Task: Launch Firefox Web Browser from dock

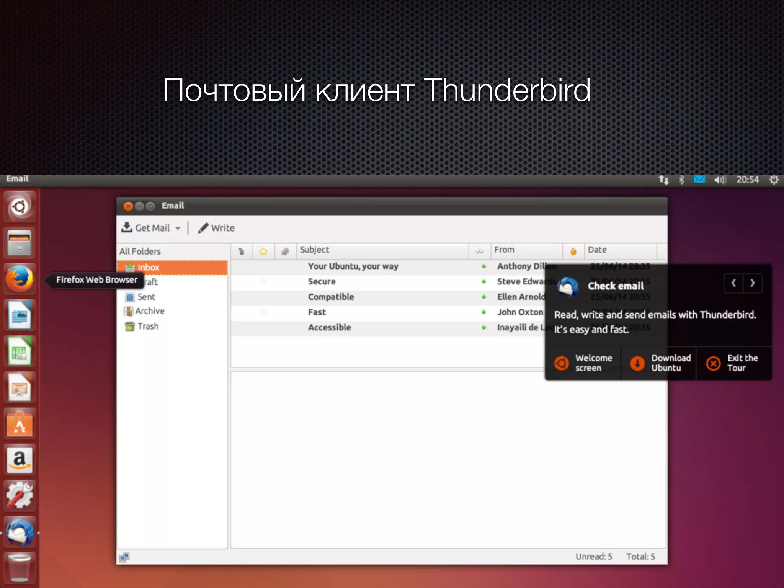Action: click(x=20, y=279)
